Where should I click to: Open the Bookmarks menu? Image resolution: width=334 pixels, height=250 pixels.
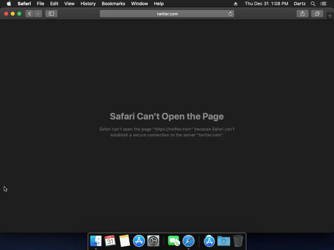point(113,4)
